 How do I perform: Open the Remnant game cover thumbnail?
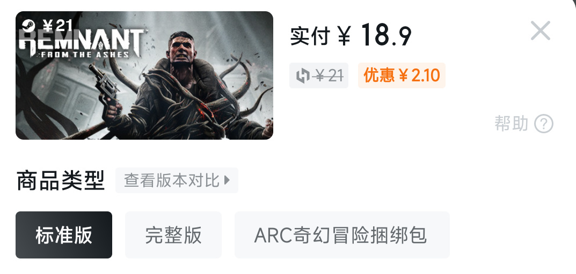[144, 75]
